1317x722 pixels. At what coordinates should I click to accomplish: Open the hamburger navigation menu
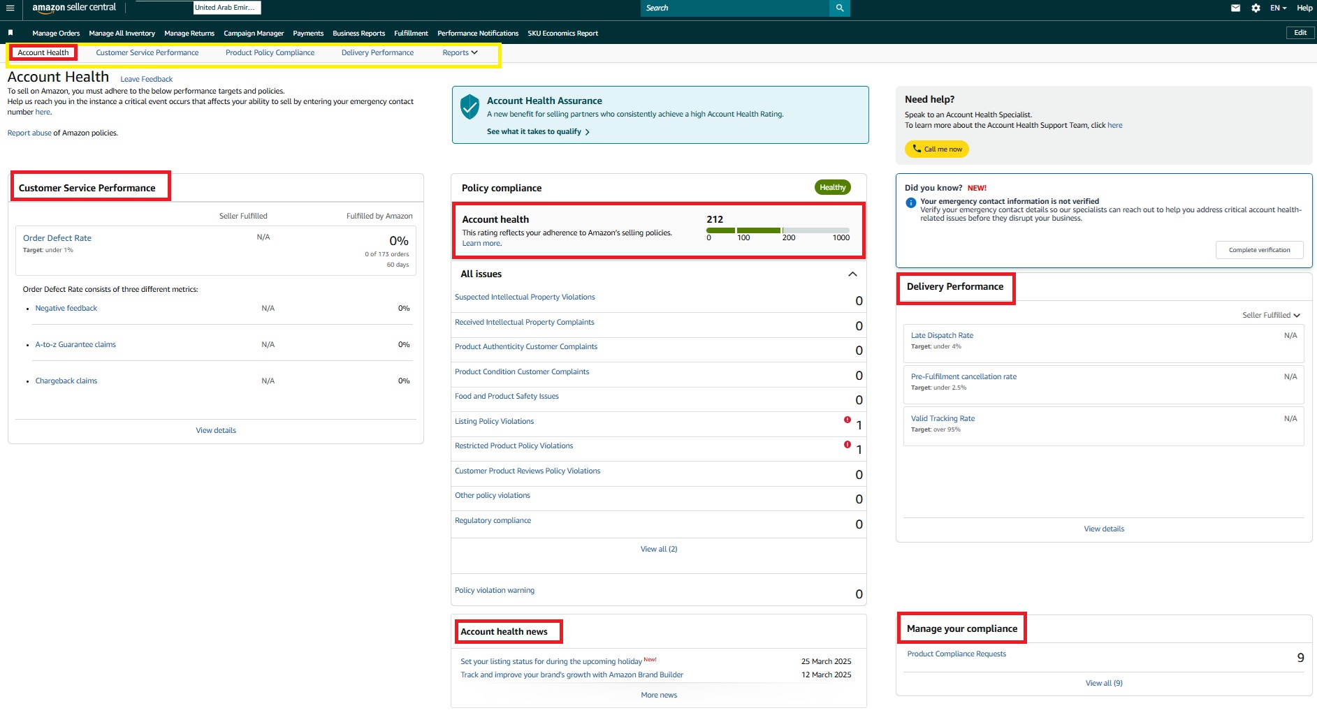(x=10, y=8)
